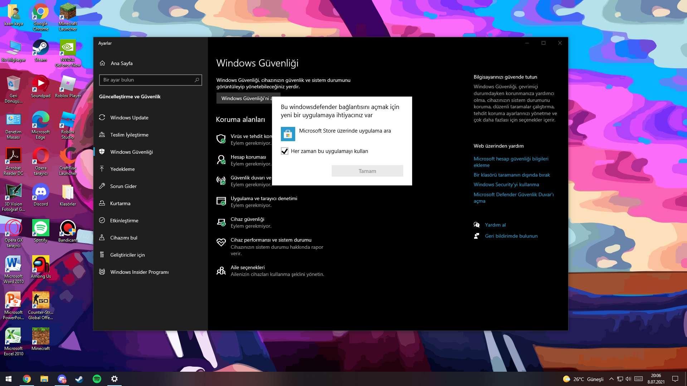Open the Cihaz güvenliği laptop icon
Image resolution: width=687 pixels, height=386 pixels.
click(x=221, y=222)
